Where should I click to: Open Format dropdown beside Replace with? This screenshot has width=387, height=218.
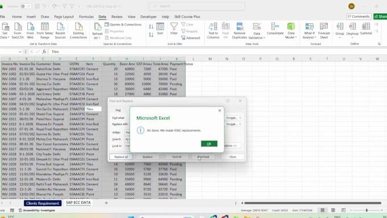[x=233, y=124]
